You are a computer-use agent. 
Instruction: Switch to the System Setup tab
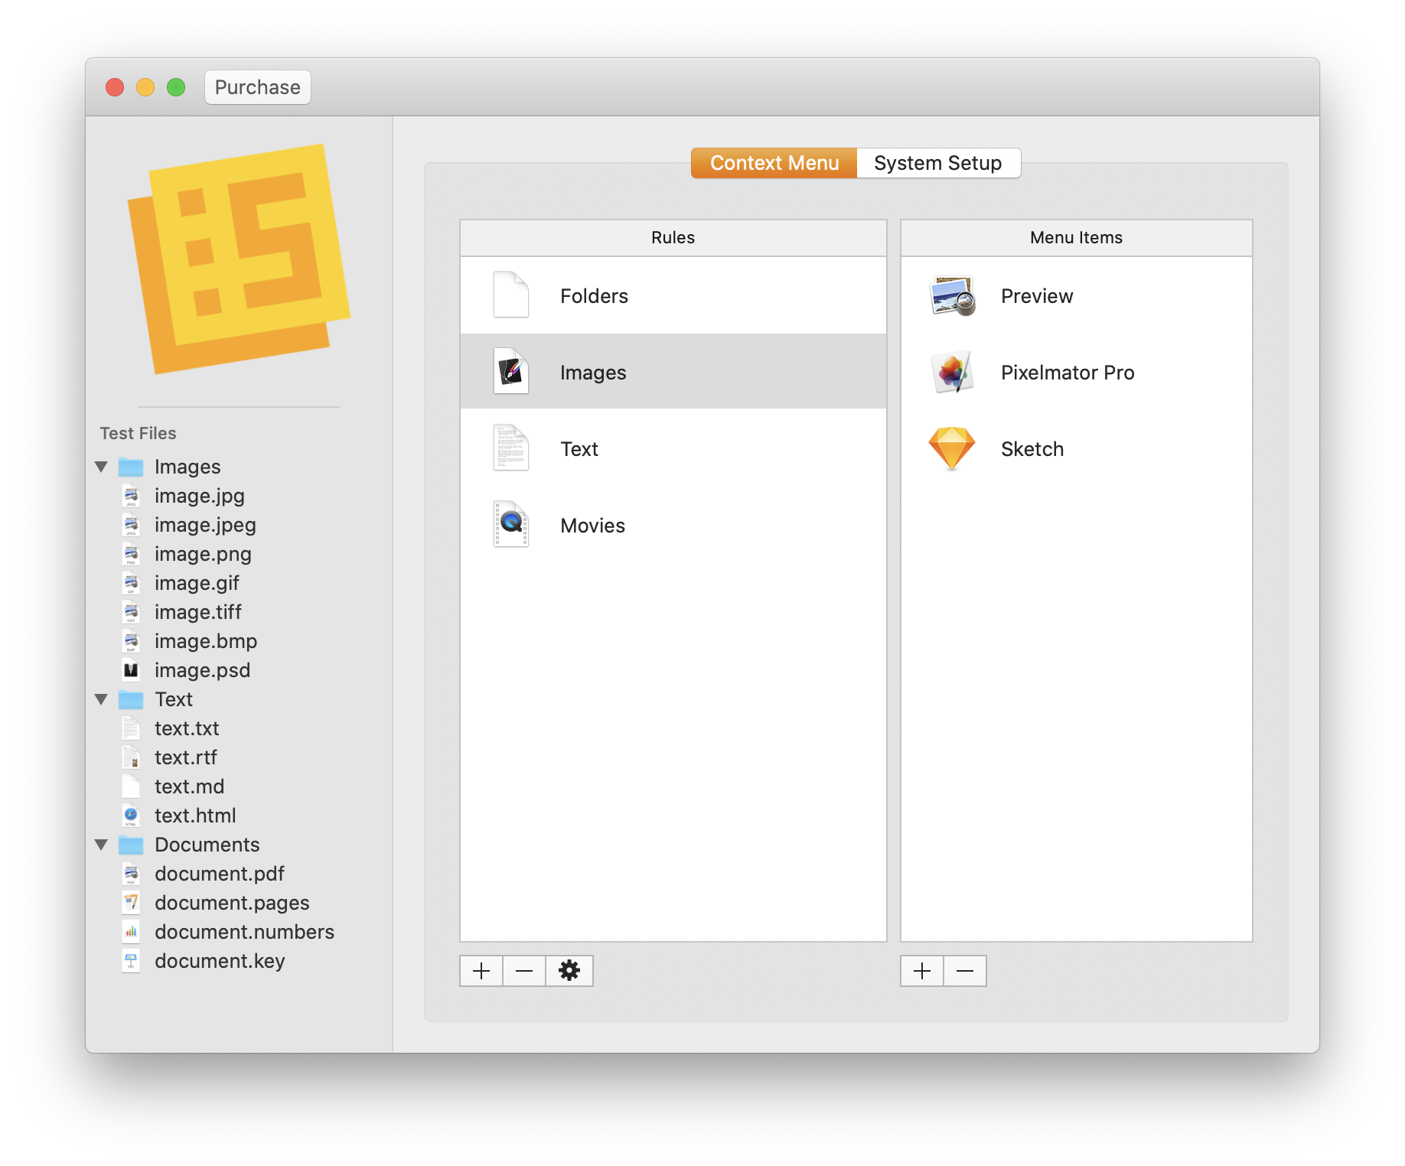(938, 163)
